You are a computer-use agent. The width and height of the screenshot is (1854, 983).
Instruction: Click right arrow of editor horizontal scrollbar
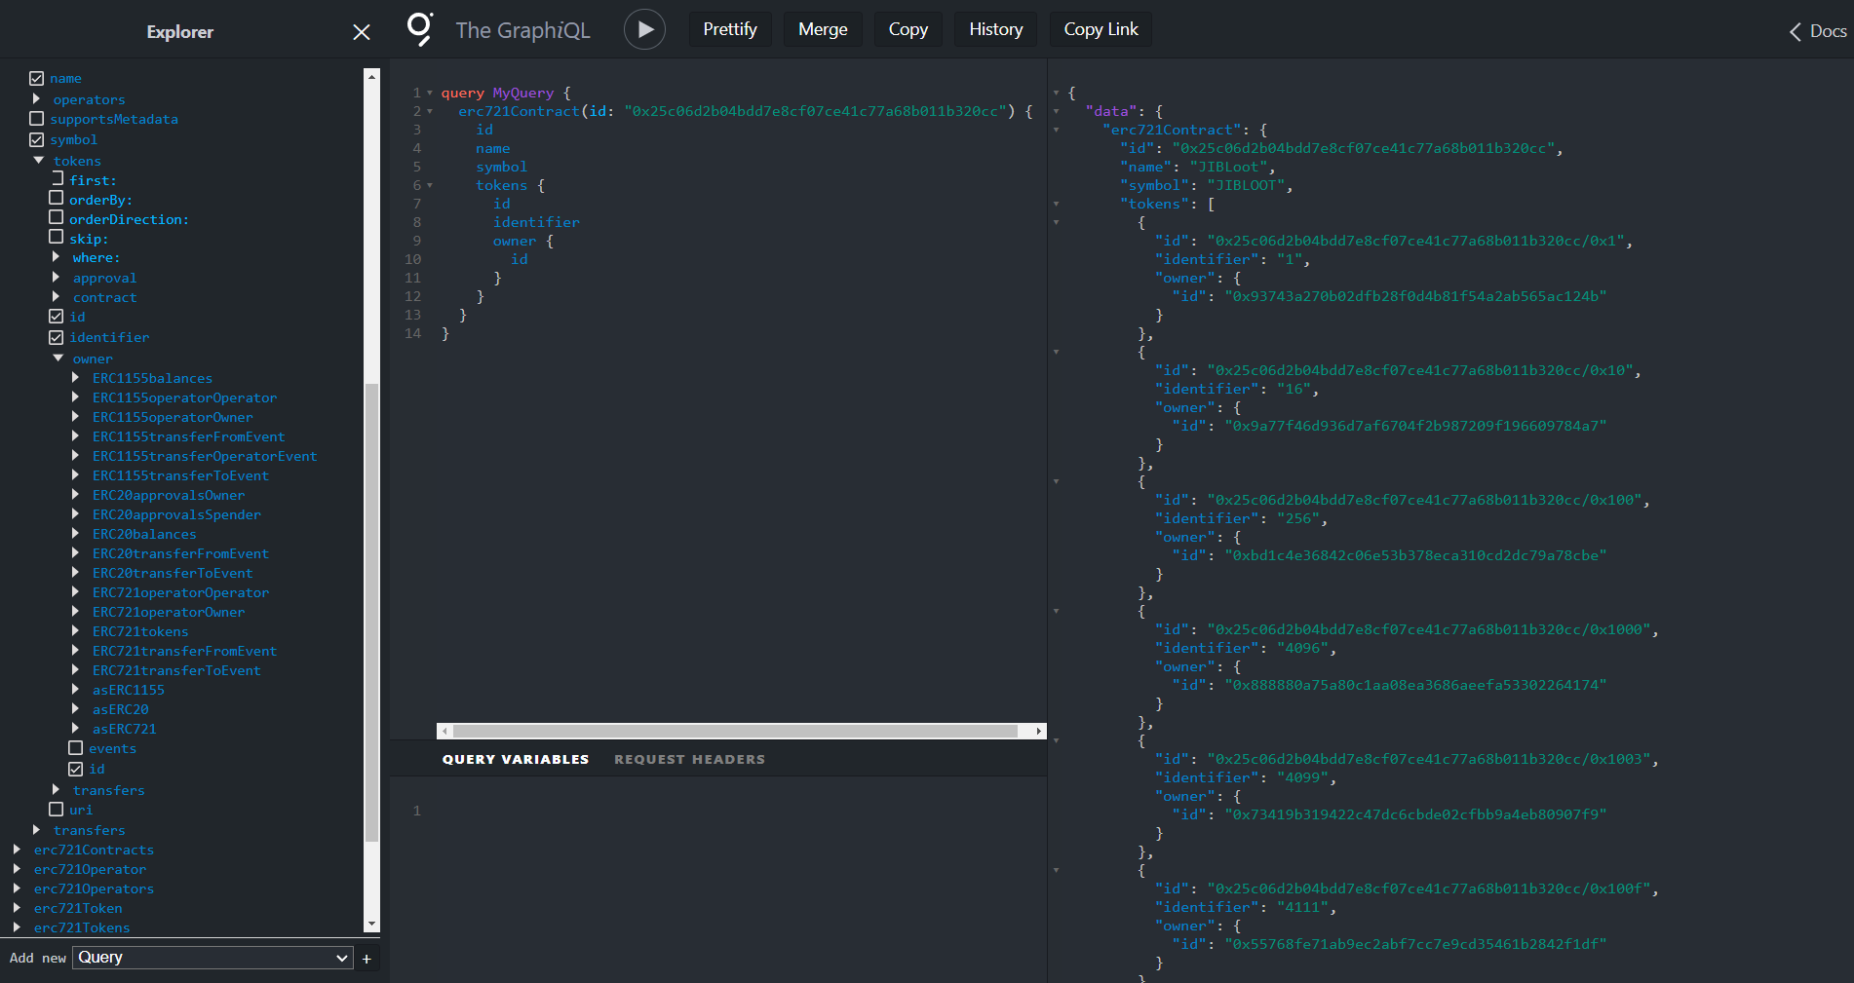click(x=1039, y=731)
